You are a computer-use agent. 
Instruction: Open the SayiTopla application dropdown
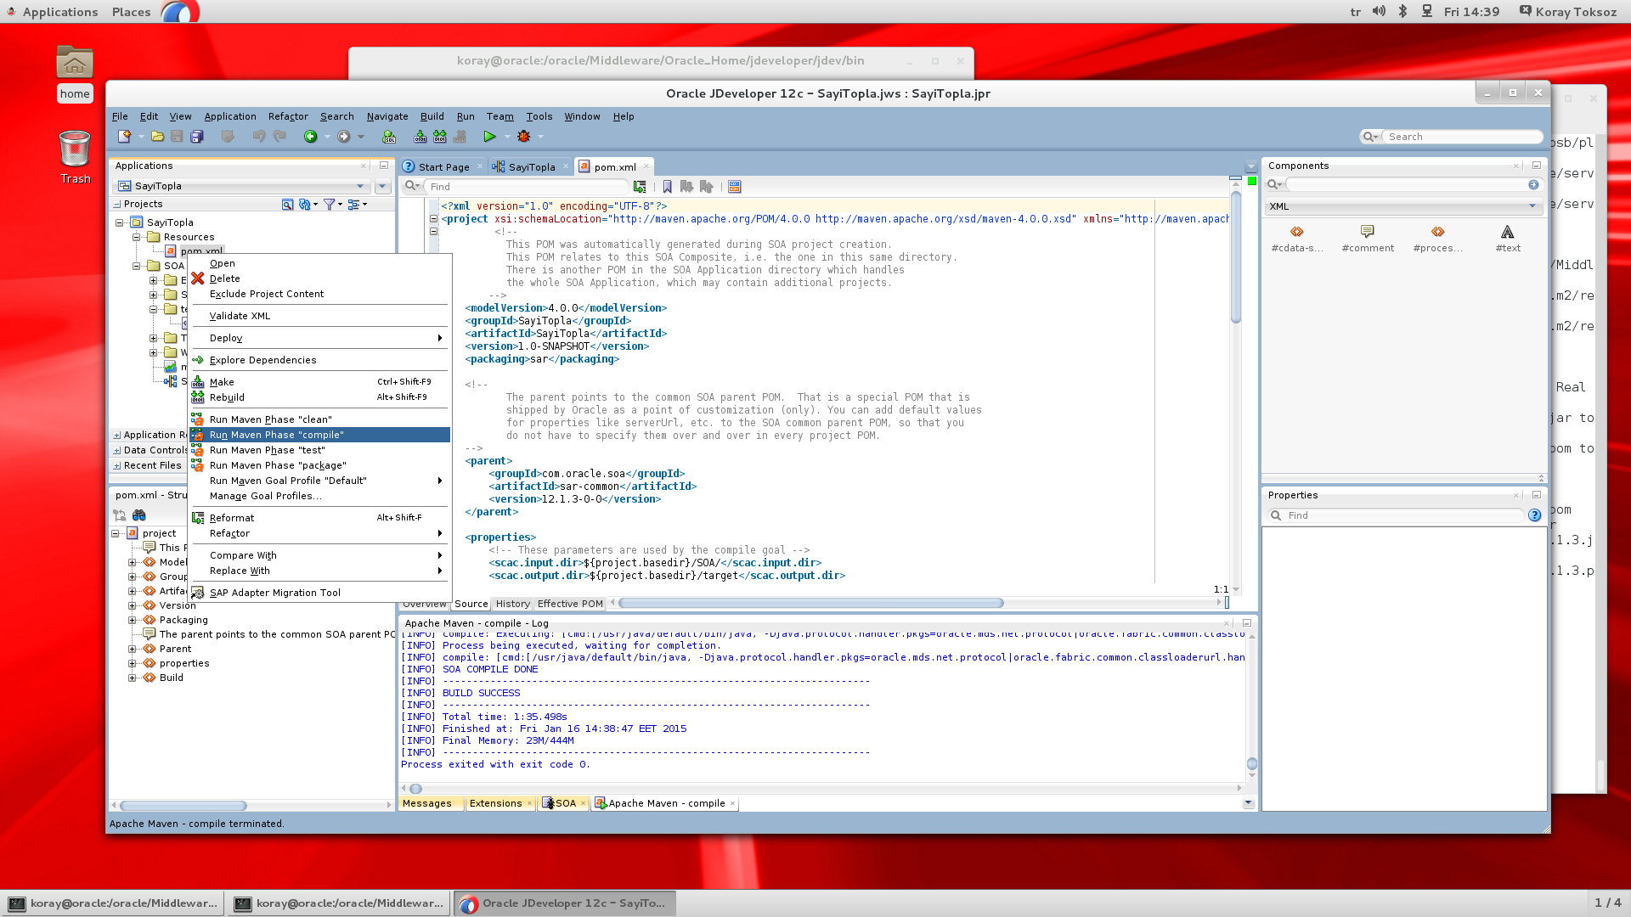[x=360, y=186]
